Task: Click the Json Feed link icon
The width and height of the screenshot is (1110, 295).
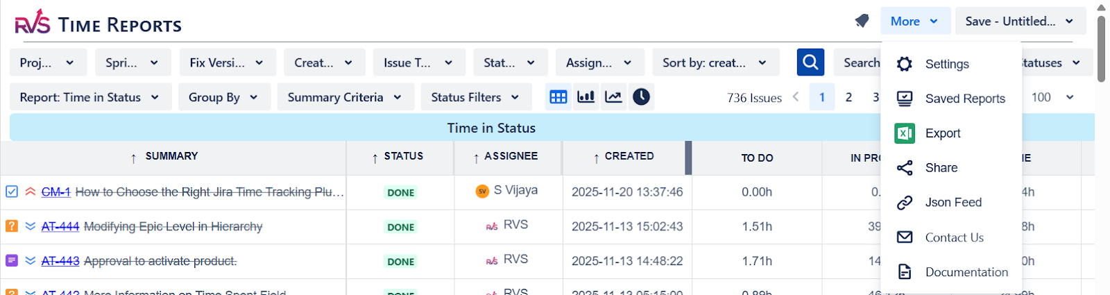Action: 905,203
